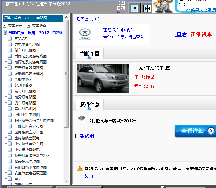Click the 菜单折叠 collapse menu icon
Viewport: 216px width, 188px height.
point(28,26)
